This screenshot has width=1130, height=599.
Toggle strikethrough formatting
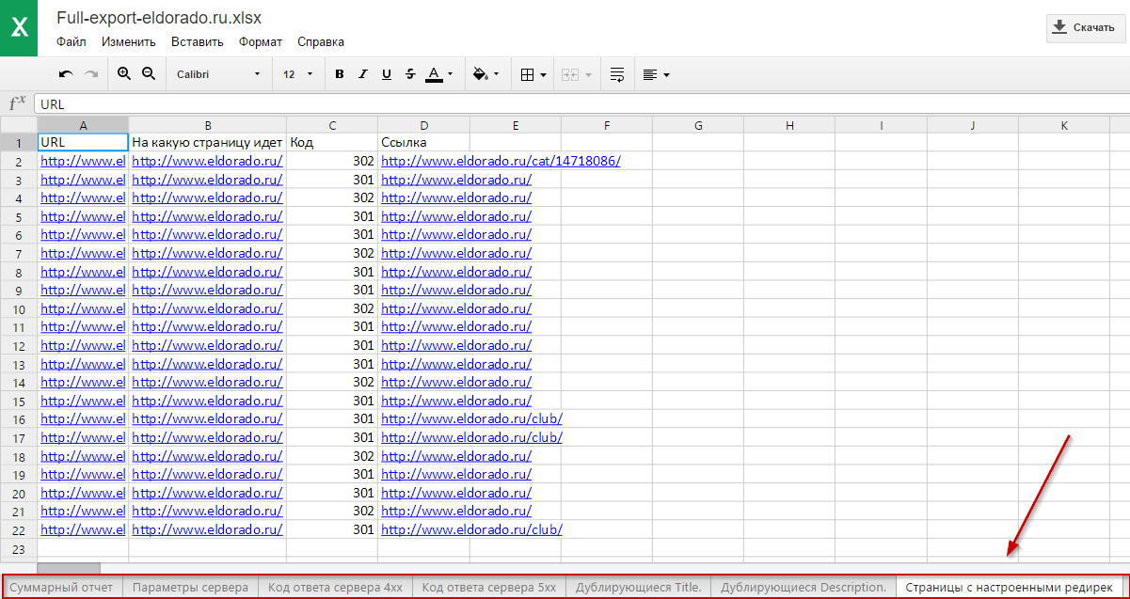pyautogui.click(x=410, y=74)
